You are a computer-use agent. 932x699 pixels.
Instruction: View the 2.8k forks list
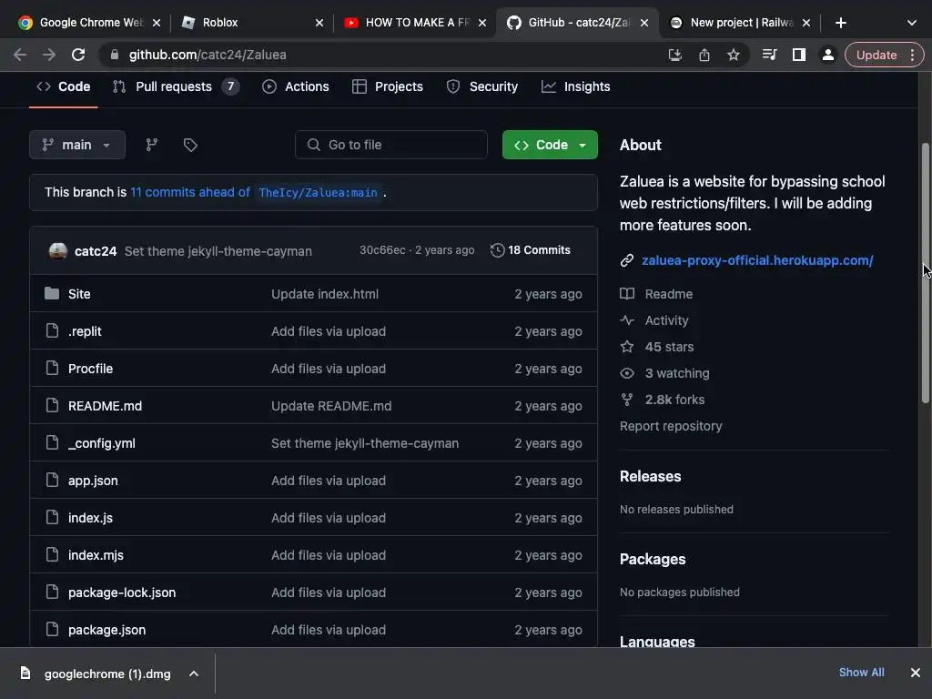click(x=663, y=400)
